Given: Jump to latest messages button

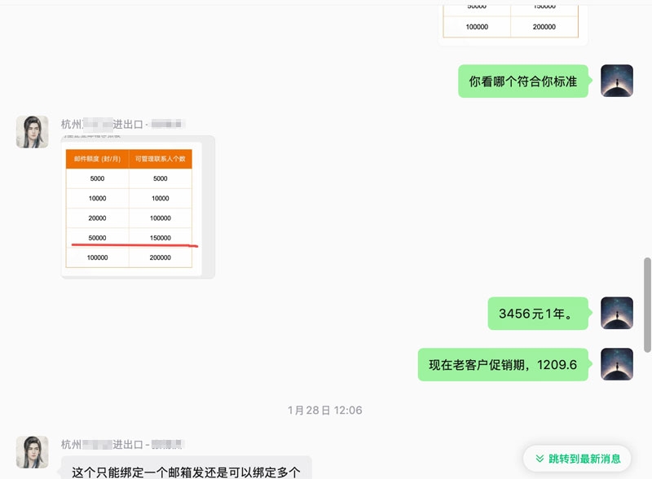Looking at the screenshot, I should click(577, 459).
